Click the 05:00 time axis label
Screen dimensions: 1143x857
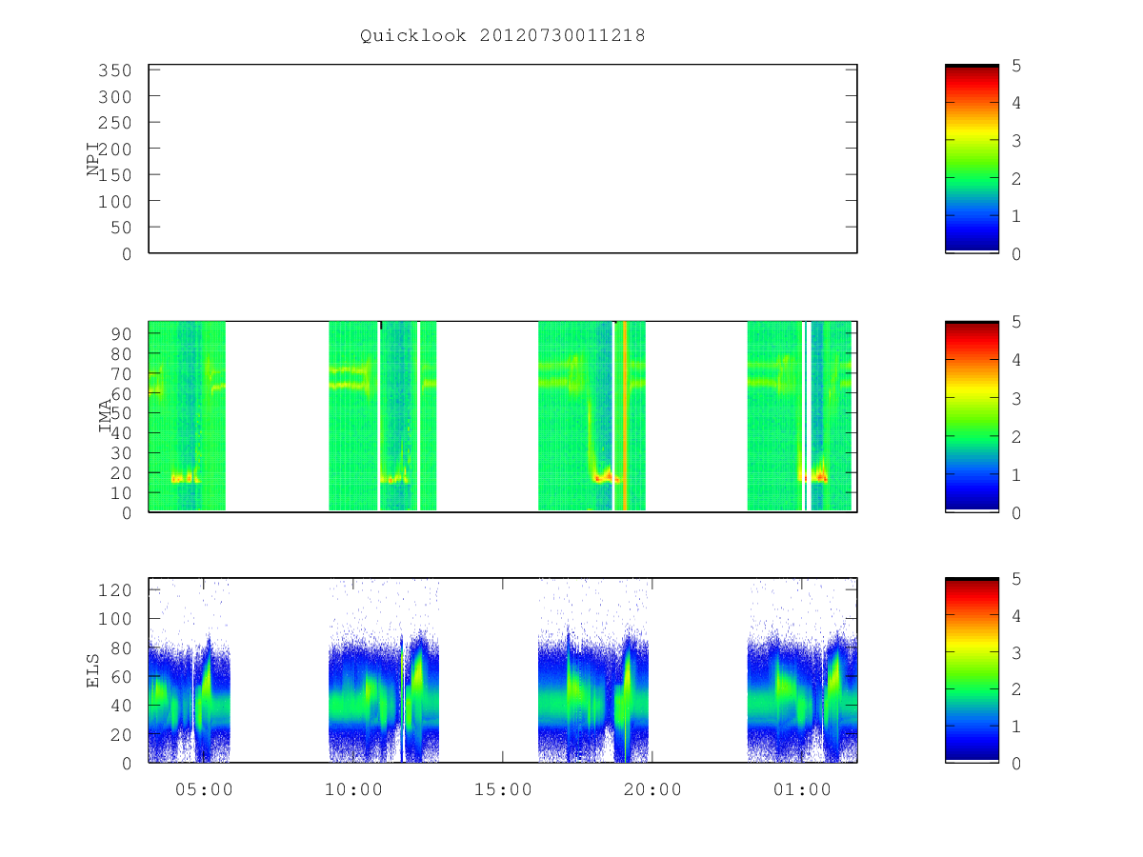[204, 789]
